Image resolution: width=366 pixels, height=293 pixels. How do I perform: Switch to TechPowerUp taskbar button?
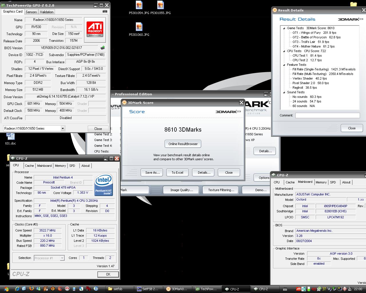tap(207, 289)
